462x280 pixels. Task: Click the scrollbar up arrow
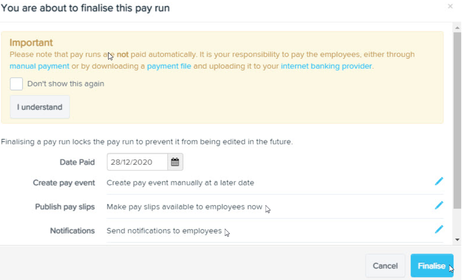[x=457, y=28]
